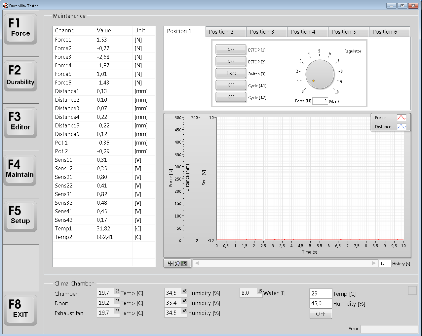The width and height of the screenshot is (422, 336).
Task: Select the Poti2 row
Action: point(104,151)
